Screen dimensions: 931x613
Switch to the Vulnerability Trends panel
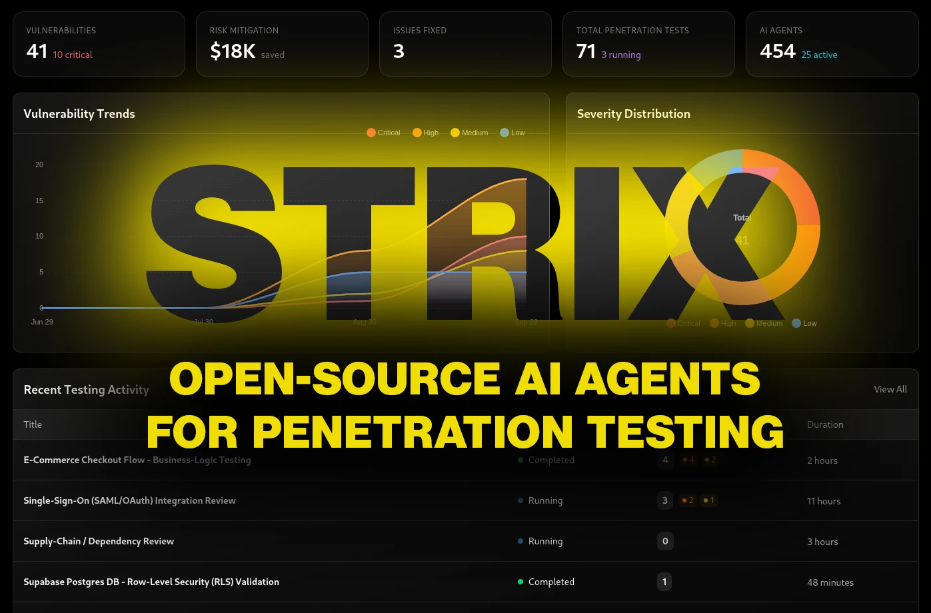(x=79, y=113)
